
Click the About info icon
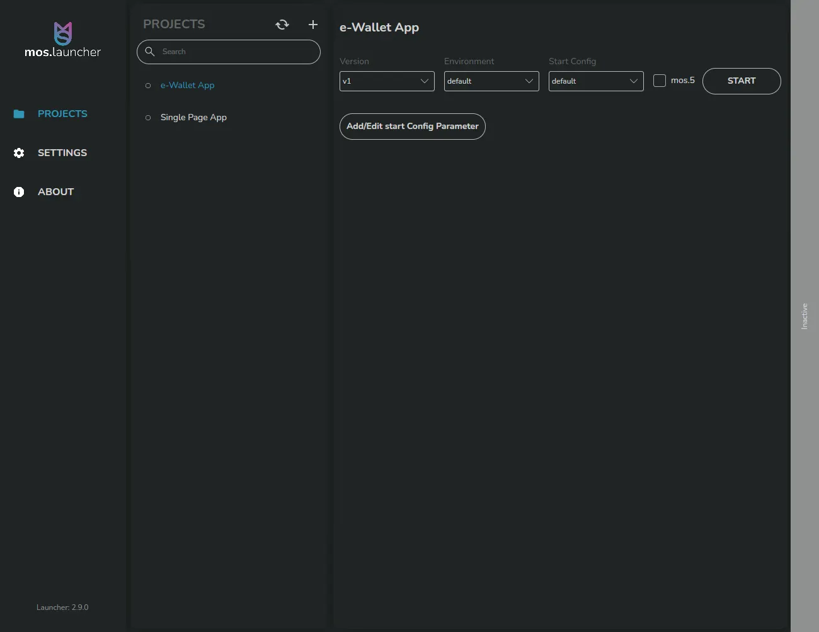click(x=19, y=192)
